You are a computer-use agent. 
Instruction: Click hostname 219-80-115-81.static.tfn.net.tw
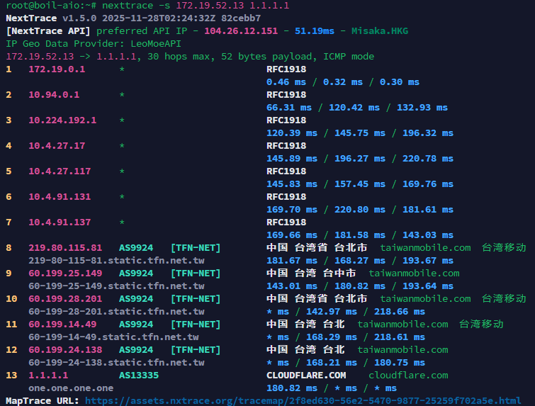click(x=116, y=261)
